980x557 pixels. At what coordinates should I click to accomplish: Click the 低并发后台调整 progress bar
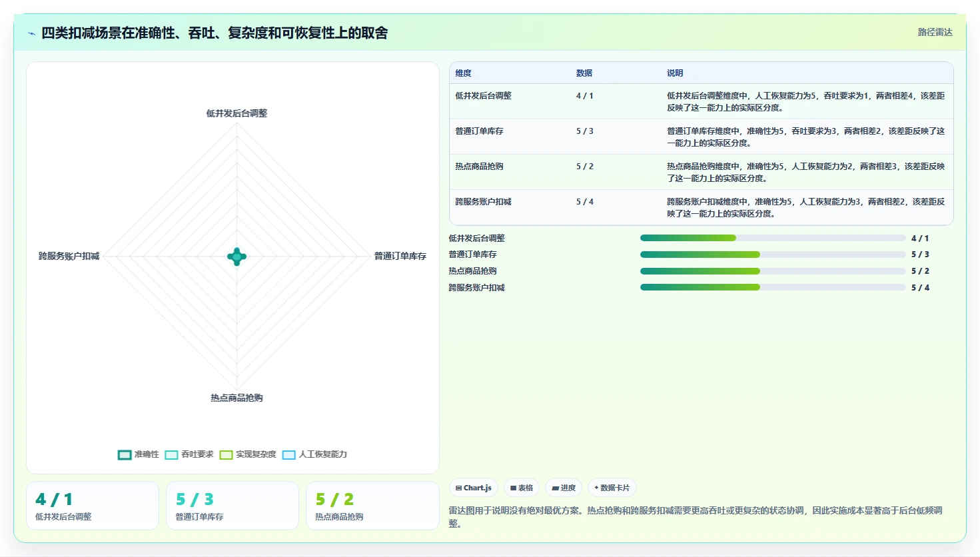pyautogui.click(x=773, y=238)
